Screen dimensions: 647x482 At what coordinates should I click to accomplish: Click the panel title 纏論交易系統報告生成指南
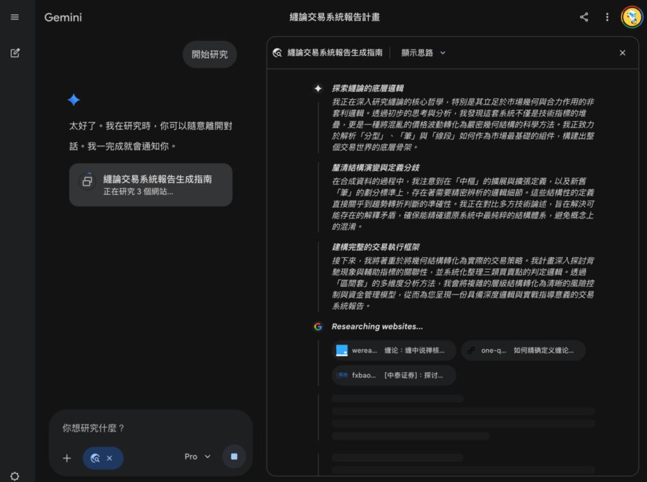tap(335, 53)
